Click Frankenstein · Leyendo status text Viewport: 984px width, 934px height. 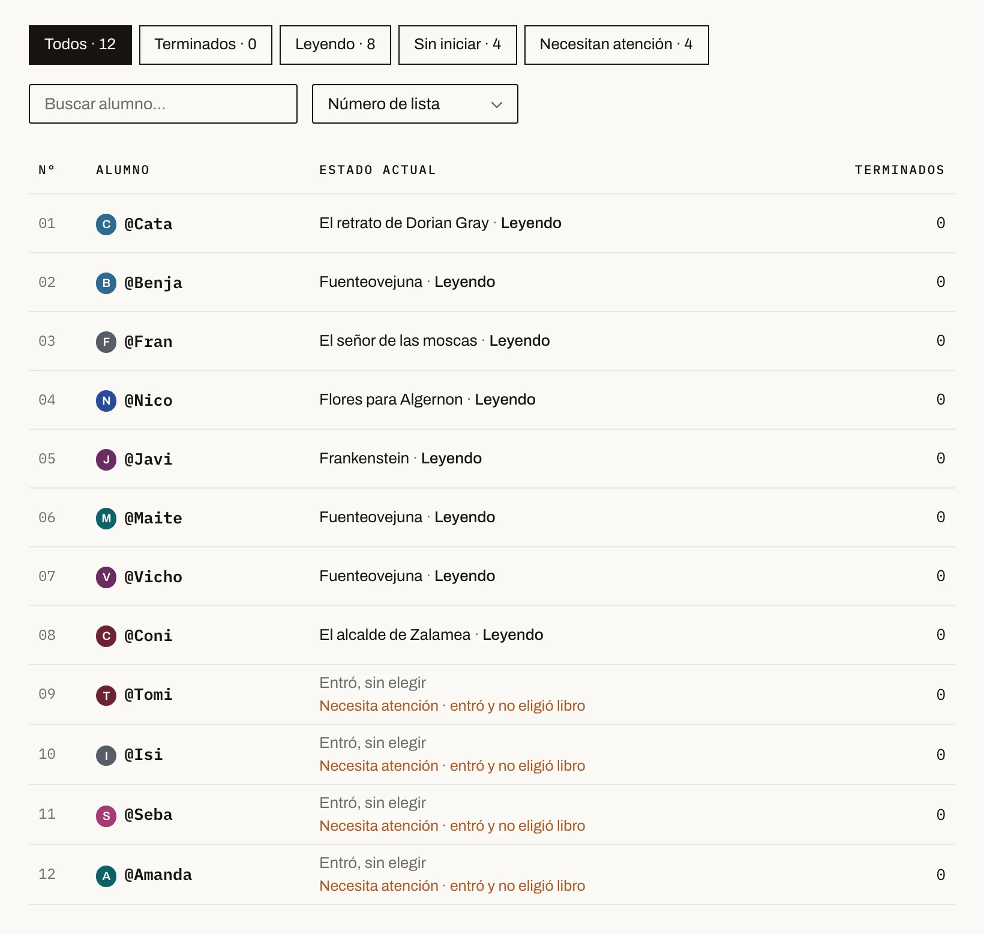pyautogui.click(x=400, y=459)
